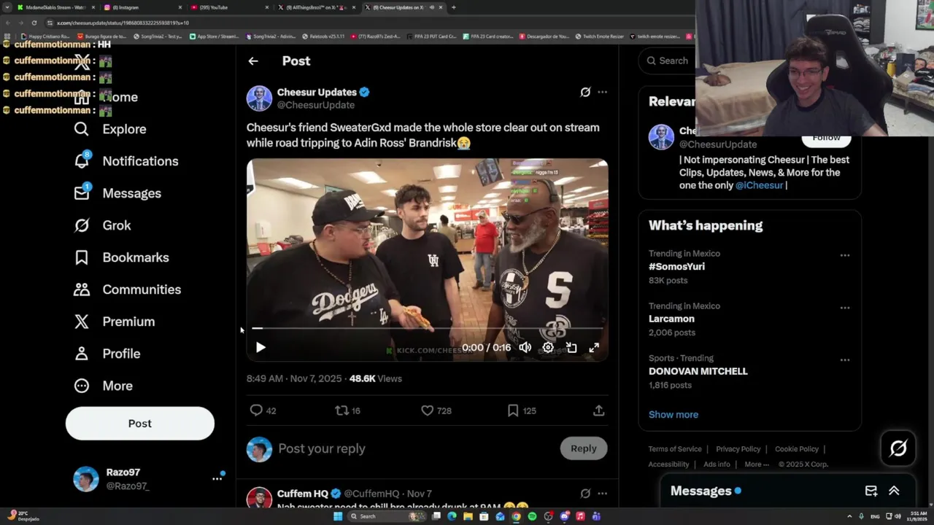Open Messages in the sidebar
Viewport: 934px width, 525px height.
coord(117,193)
